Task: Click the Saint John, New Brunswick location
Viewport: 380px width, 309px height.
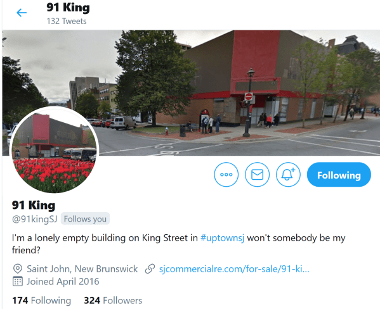Action: pos(82,269)
